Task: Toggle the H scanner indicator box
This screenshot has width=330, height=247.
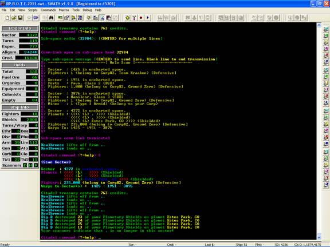Action: click(x=30, y=165)
